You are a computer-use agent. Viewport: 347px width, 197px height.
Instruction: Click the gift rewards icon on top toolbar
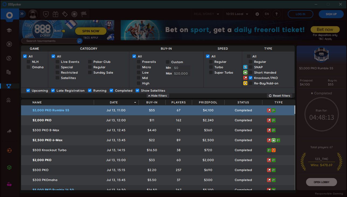(55, 14)
